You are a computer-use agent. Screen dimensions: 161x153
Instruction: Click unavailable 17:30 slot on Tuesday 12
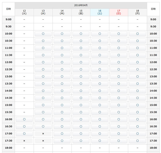(x=24, y=141)
